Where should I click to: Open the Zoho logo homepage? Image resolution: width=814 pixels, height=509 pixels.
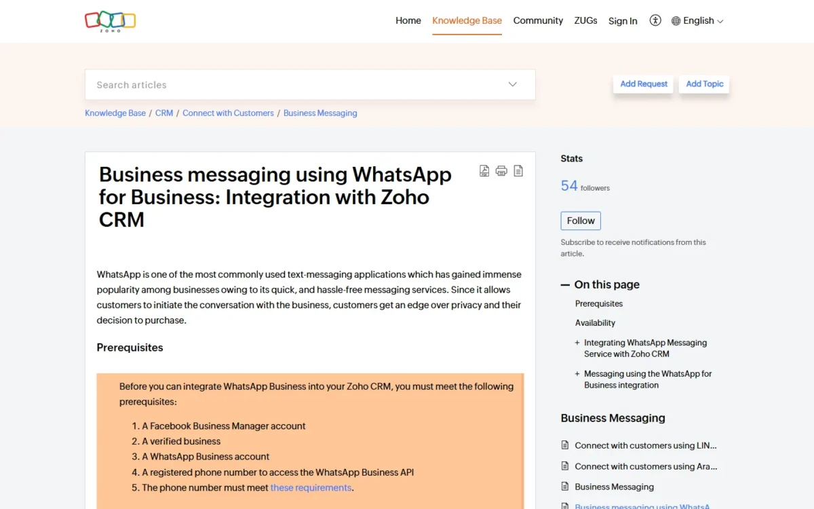110,21
